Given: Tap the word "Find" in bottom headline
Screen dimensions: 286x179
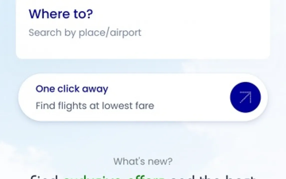Looking at the screenshot, I should click(x=45, y=177).
